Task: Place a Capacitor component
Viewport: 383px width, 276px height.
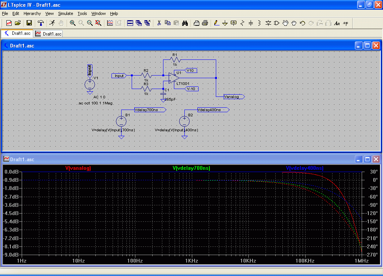Action: coord(251,23)
